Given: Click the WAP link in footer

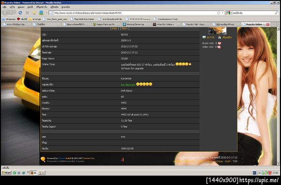Looking at the screenshot, I should tap(228, 161).
